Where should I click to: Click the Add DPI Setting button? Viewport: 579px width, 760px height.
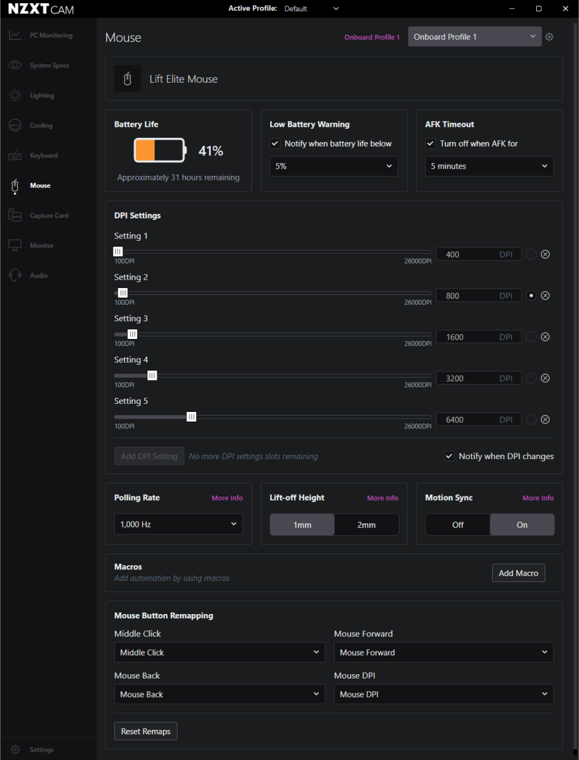[x=149, y=456]
